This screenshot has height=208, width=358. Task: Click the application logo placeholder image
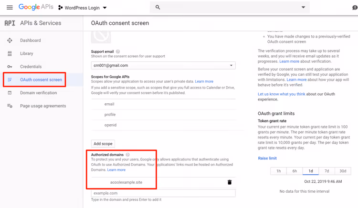[x=101, y=37]
